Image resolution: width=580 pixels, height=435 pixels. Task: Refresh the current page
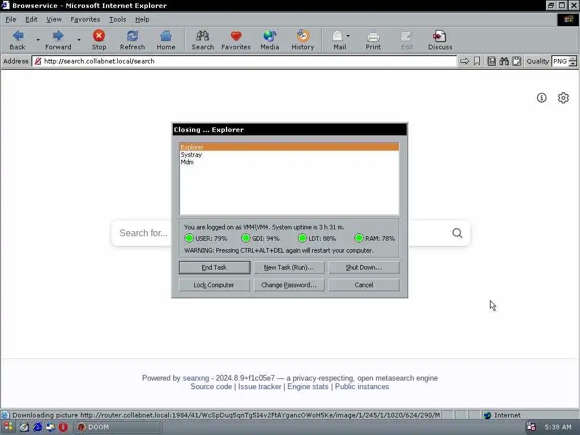point(132,40)
